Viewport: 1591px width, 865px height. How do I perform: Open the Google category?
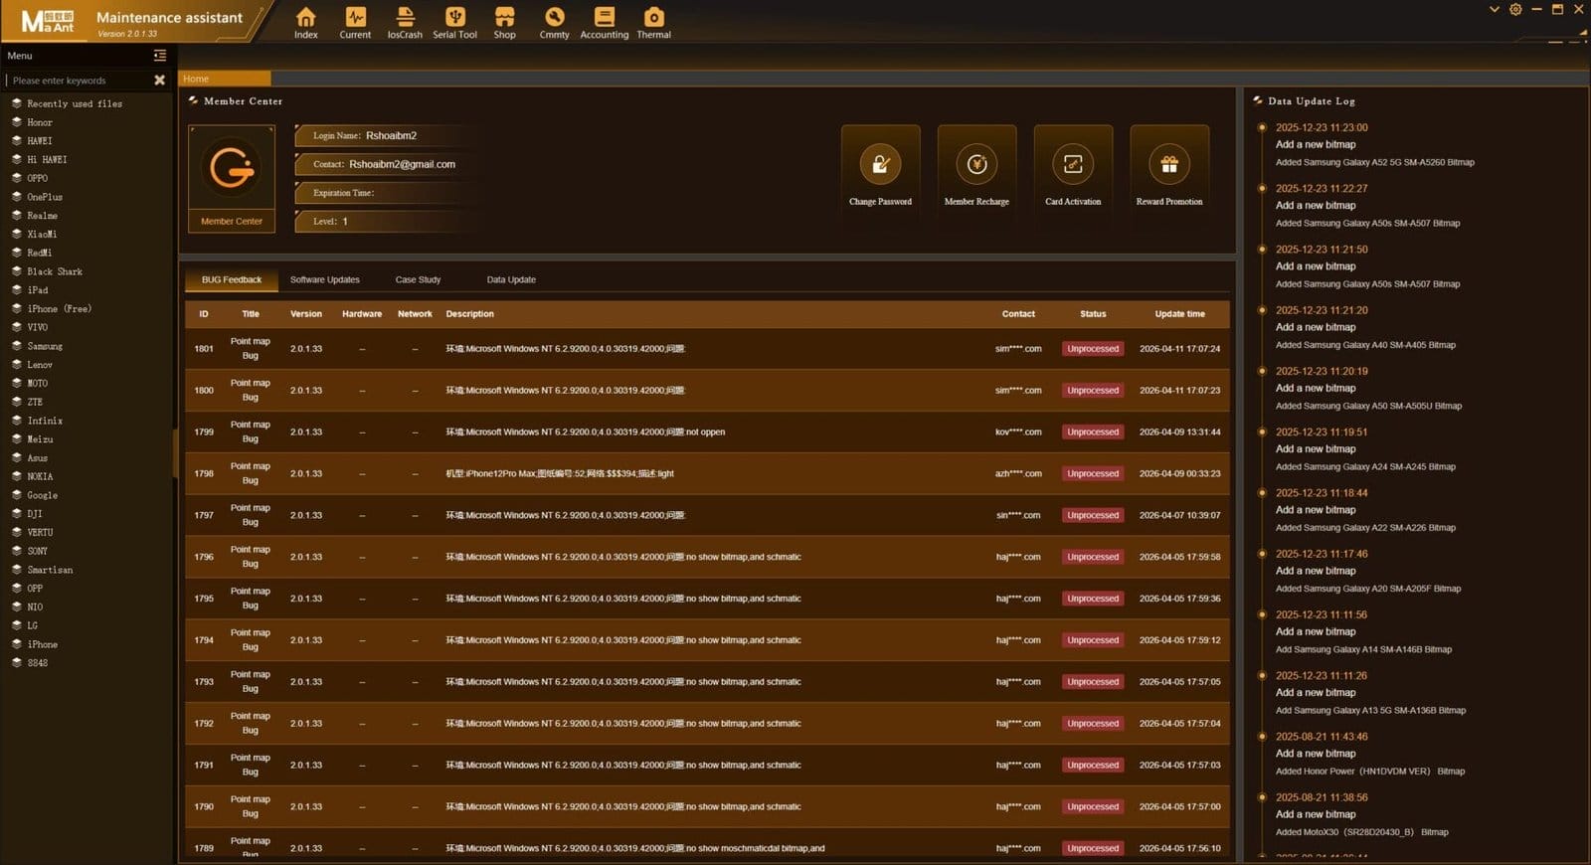(35, 495)
